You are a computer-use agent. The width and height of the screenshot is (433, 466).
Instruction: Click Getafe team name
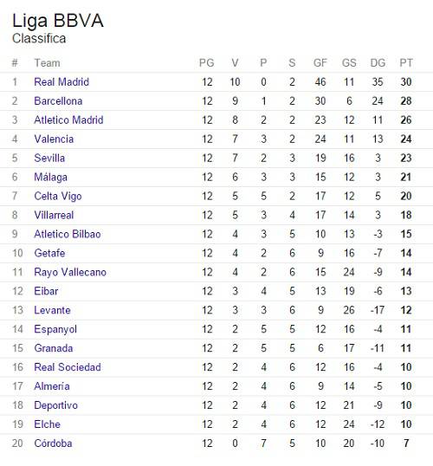[49, 253]
